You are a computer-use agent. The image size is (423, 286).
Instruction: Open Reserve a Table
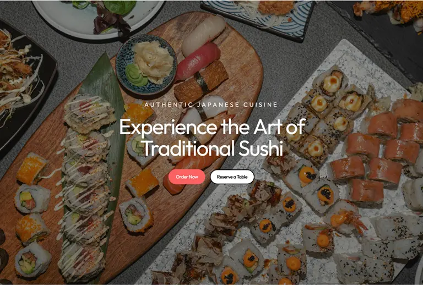pyautogui.click(x=232, y=177)
